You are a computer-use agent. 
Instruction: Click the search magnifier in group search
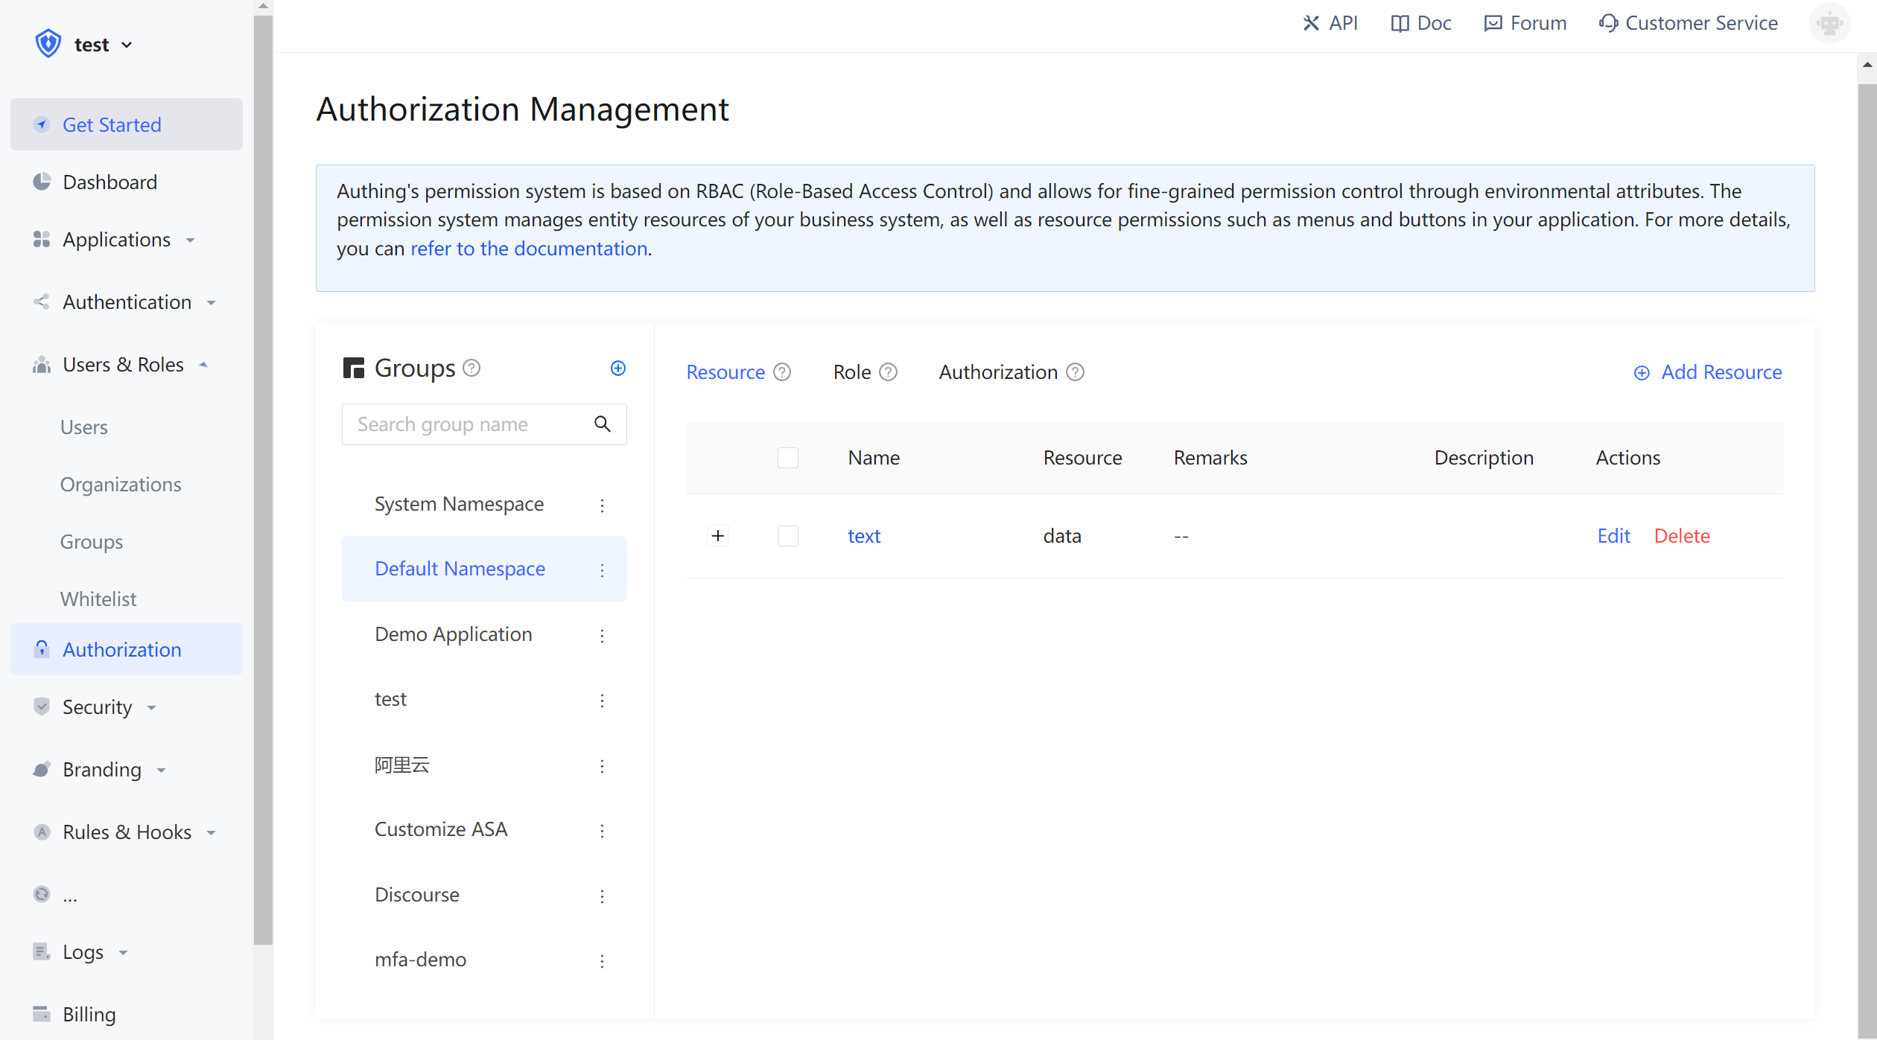(603, 424)
